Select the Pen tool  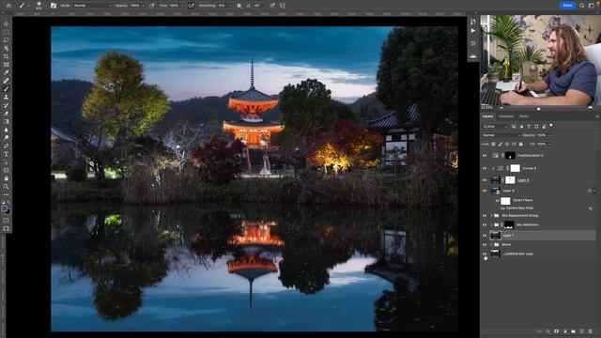point(7,146)
